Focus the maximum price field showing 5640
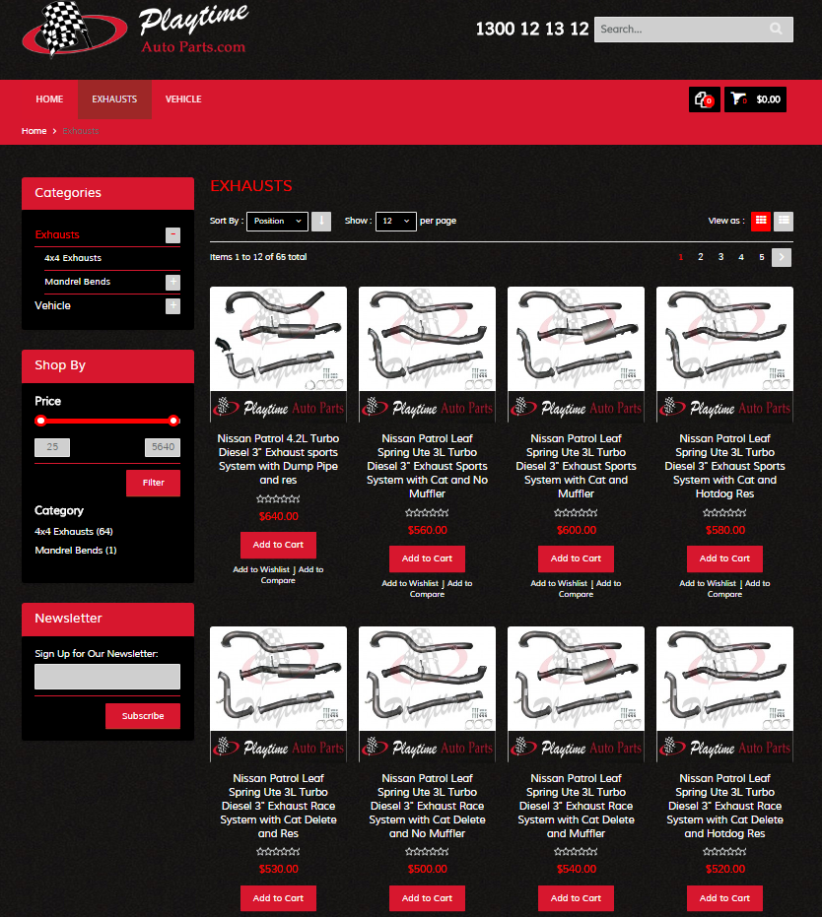 [x=163, y=447]
